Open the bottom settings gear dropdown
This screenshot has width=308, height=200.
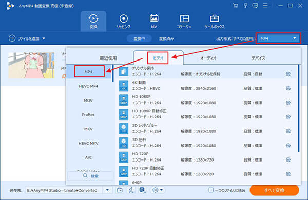pos(158,190)
